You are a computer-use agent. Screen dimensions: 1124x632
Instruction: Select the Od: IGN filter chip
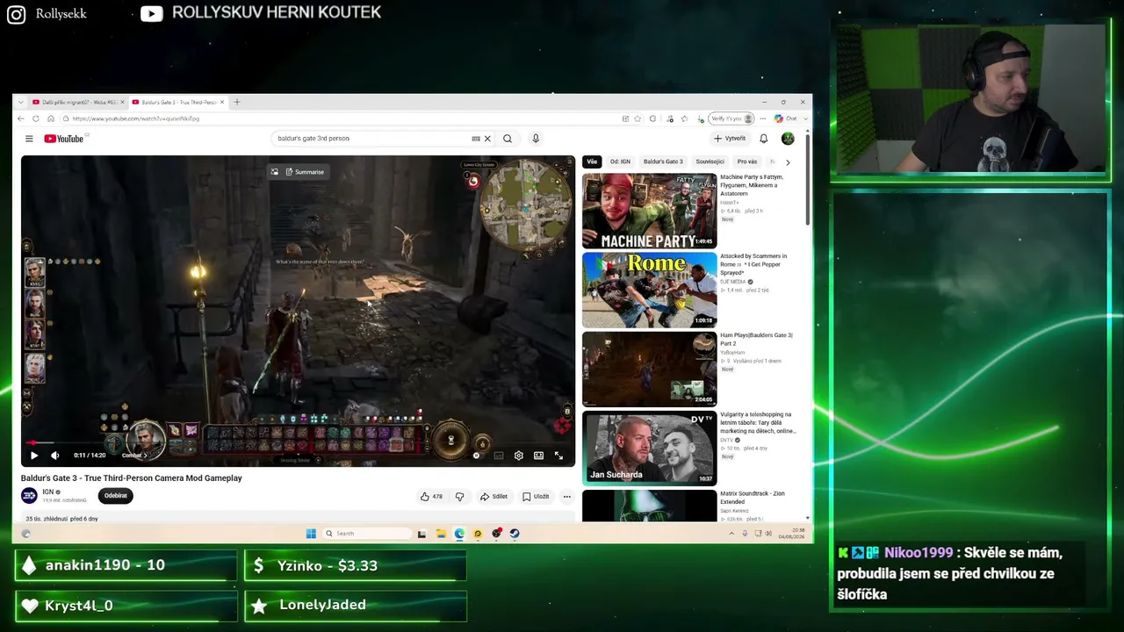[x=620, y=162]
